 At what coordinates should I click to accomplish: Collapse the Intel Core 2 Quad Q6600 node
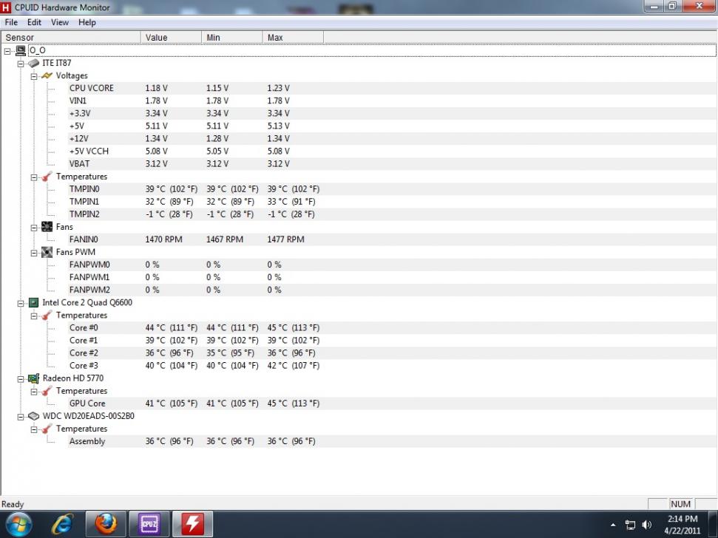21,303
